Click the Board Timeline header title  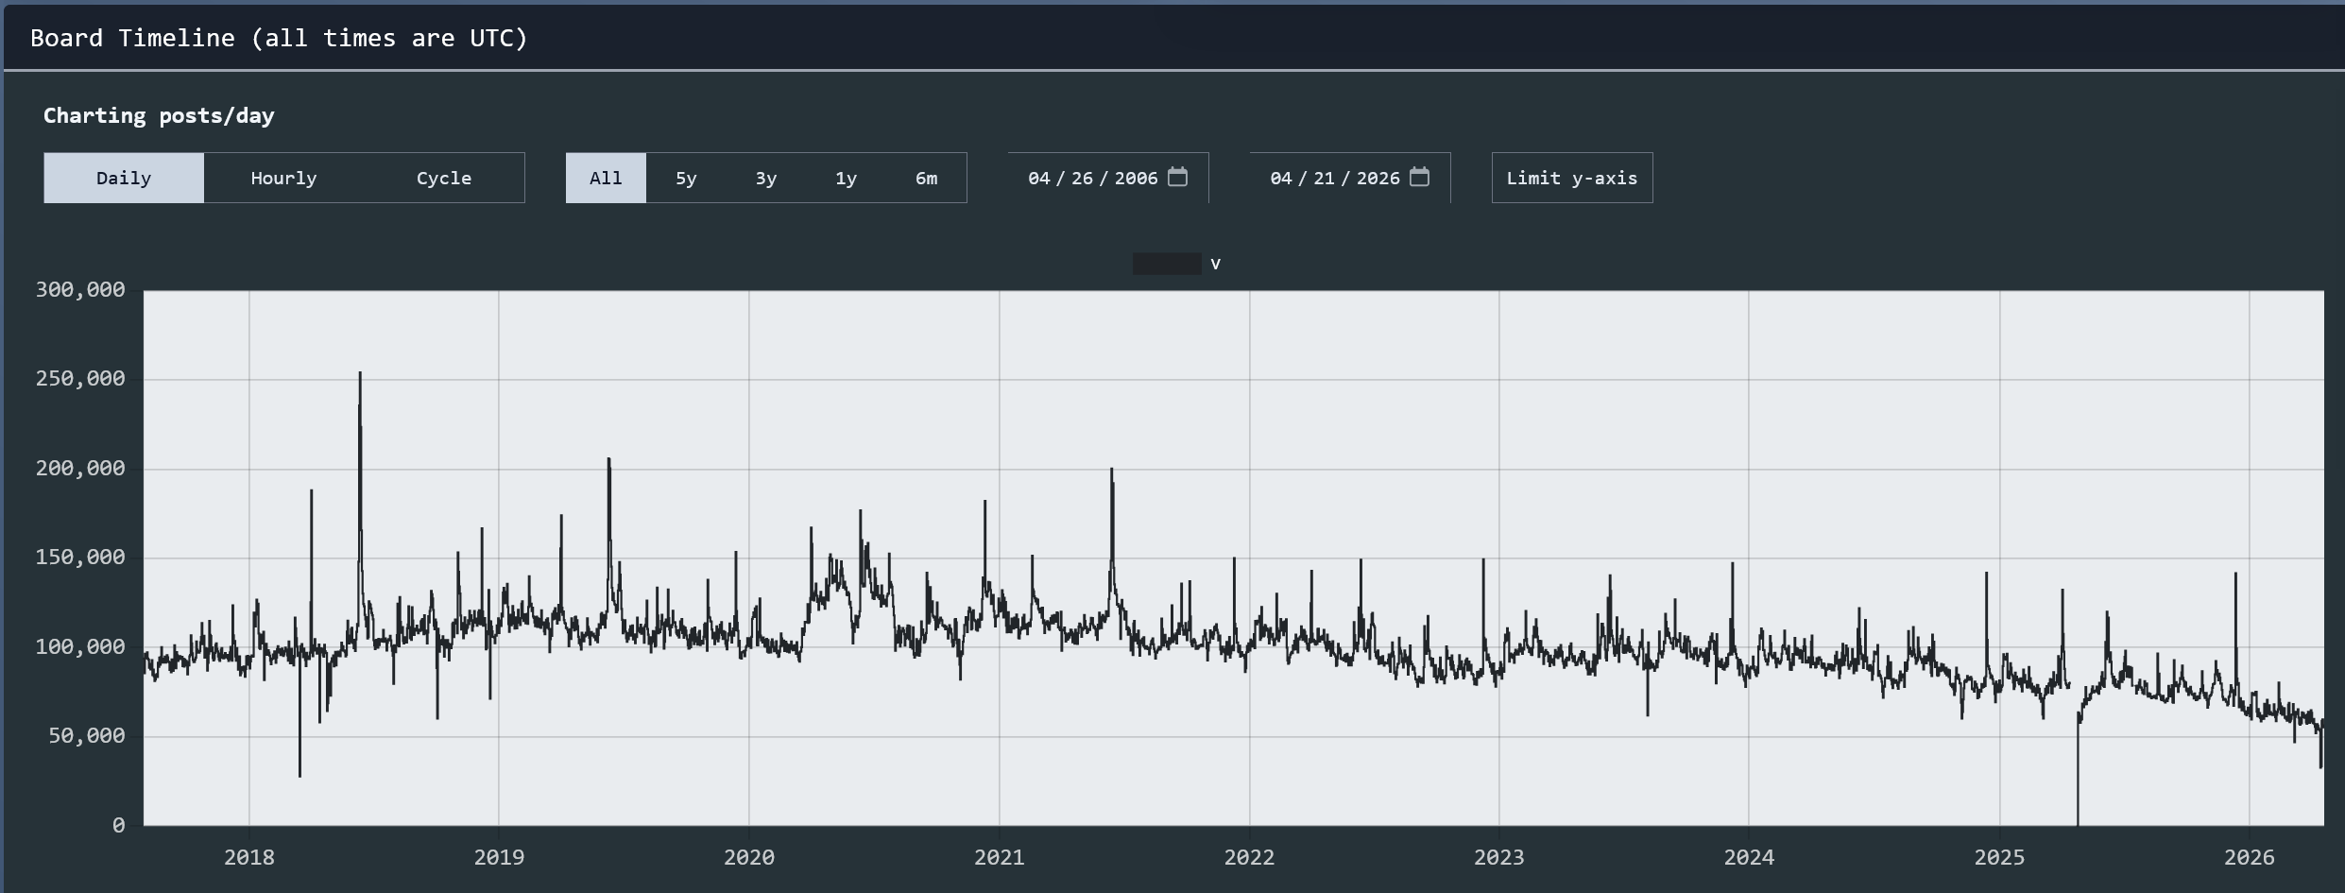pyautogui.click(x=279, y=38)
